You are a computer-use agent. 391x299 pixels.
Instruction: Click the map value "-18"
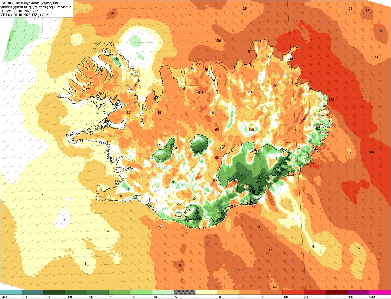211,113
